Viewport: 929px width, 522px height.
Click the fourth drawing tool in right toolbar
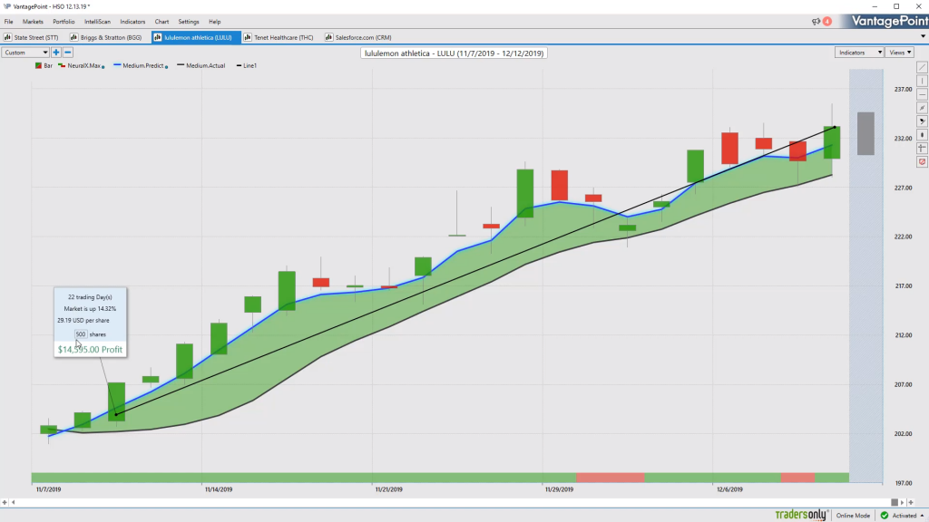click(922, 109)
